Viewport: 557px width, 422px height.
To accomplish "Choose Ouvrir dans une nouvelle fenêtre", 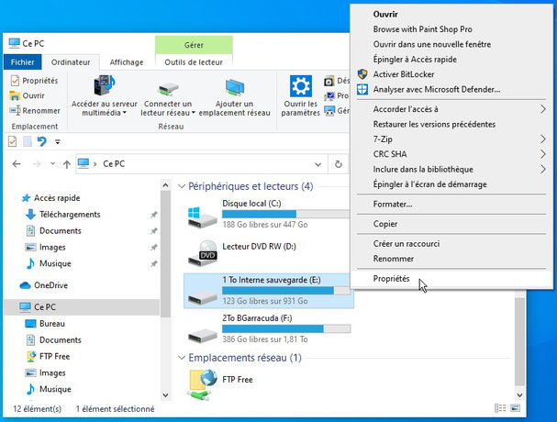I will click(x=451, y=44).
